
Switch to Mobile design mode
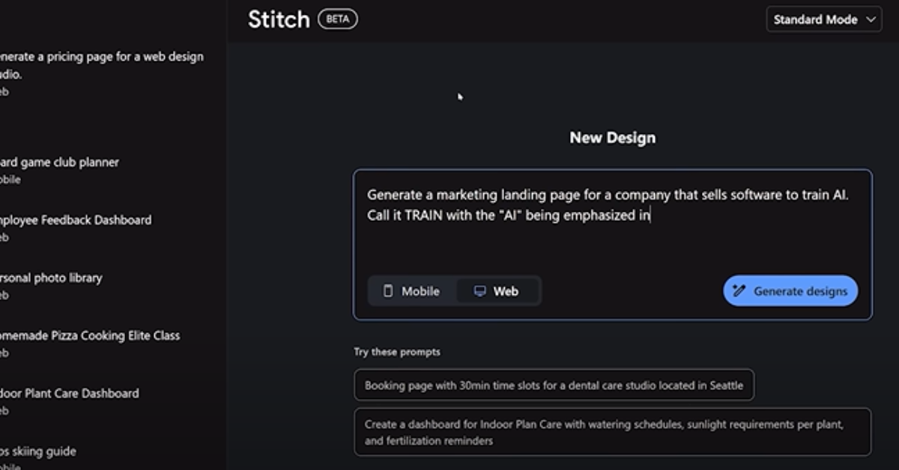pyautogui.click(x=412, y=291)
